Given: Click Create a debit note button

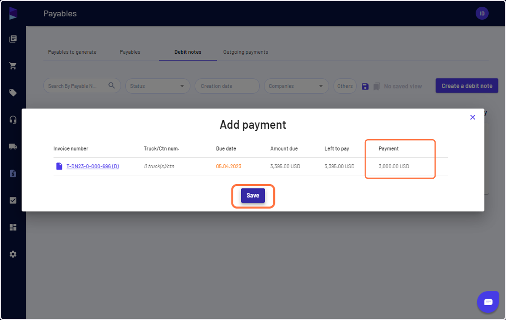Looking at the screenshot, I should tap(467, 86).
